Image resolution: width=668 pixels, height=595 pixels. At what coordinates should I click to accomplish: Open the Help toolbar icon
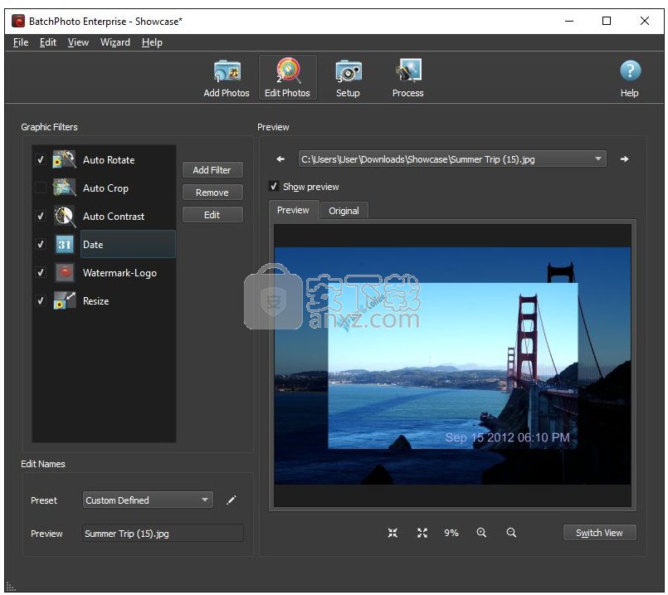point(630,78)
